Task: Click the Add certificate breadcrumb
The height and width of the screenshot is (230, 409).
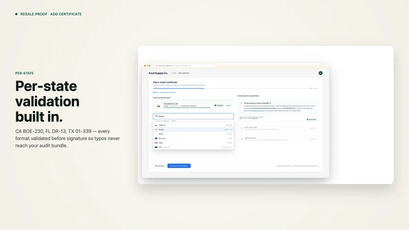Action: click(184, 73)
